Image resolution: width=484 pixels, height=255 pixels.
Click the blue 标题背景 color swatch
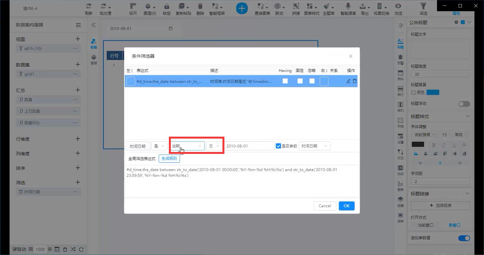(433, 92)
